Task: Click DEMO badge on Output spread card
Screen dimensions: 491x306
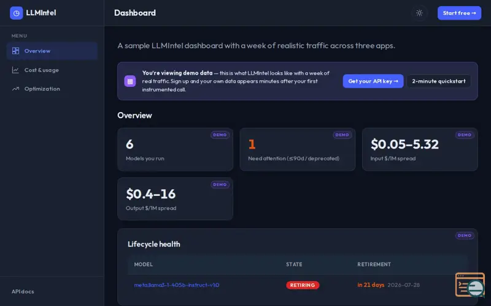Action: pyautogui.click(x=220, y=185)
